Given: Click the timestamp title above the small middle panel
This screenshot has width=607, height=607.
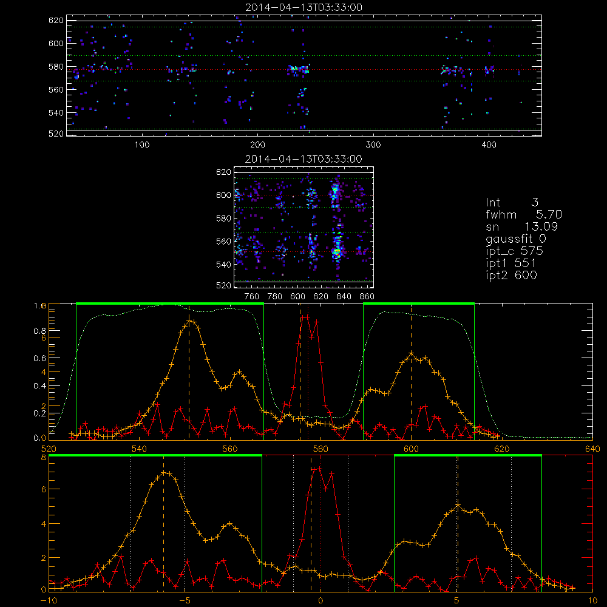Looking at the screenshot, I should click(303, 159).
